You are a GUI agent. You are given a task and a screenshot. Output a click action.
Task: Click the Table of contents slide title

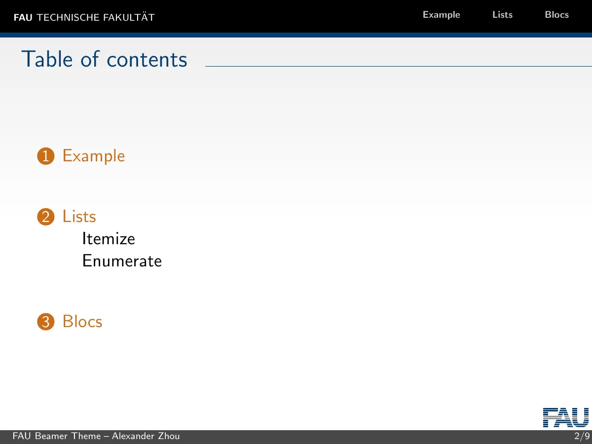click(x=105, y=59)
